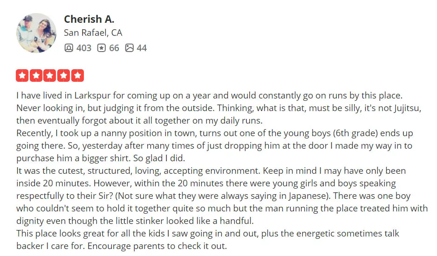Click the friend count 403
The width and height of the screenshot is (437, 256).
tap(83, 48)
